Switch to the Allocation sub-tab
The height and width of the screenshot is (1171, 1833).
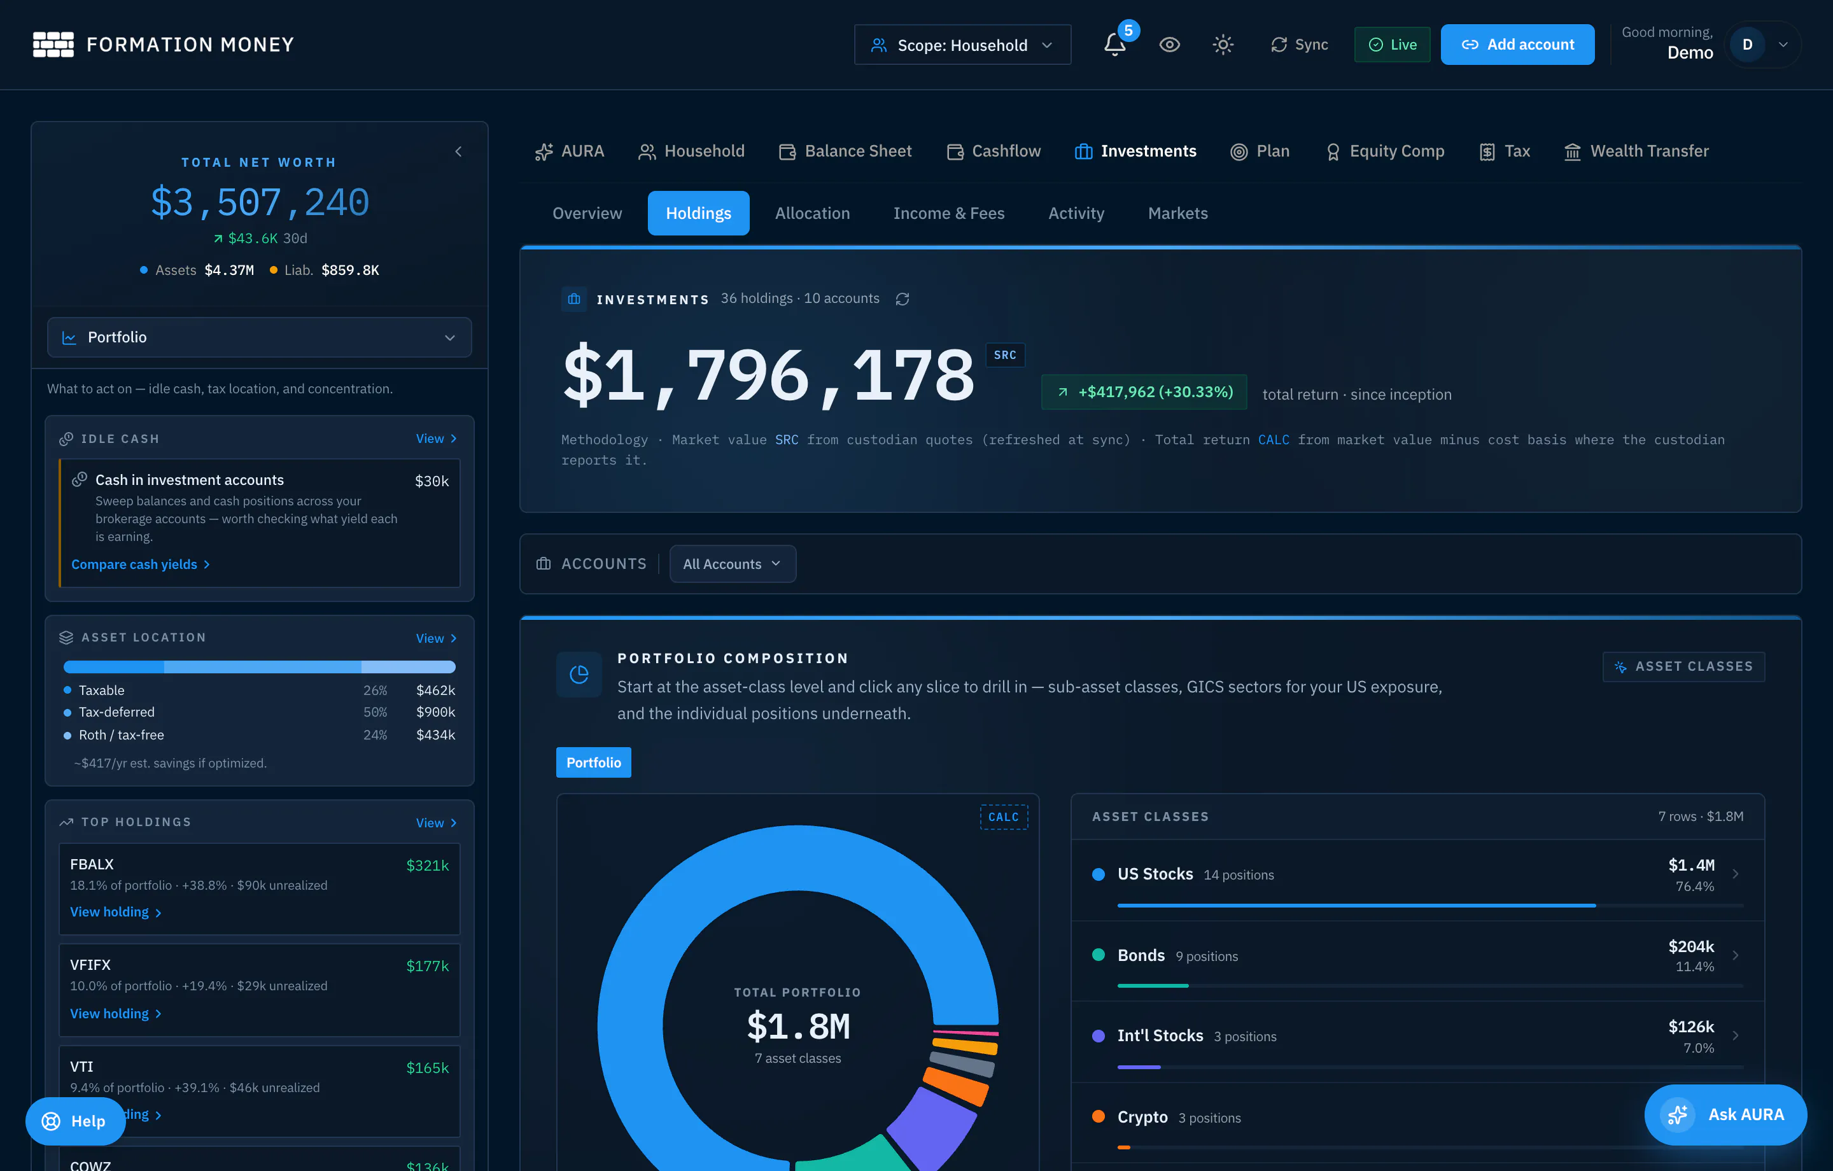[x=812, y=213]
